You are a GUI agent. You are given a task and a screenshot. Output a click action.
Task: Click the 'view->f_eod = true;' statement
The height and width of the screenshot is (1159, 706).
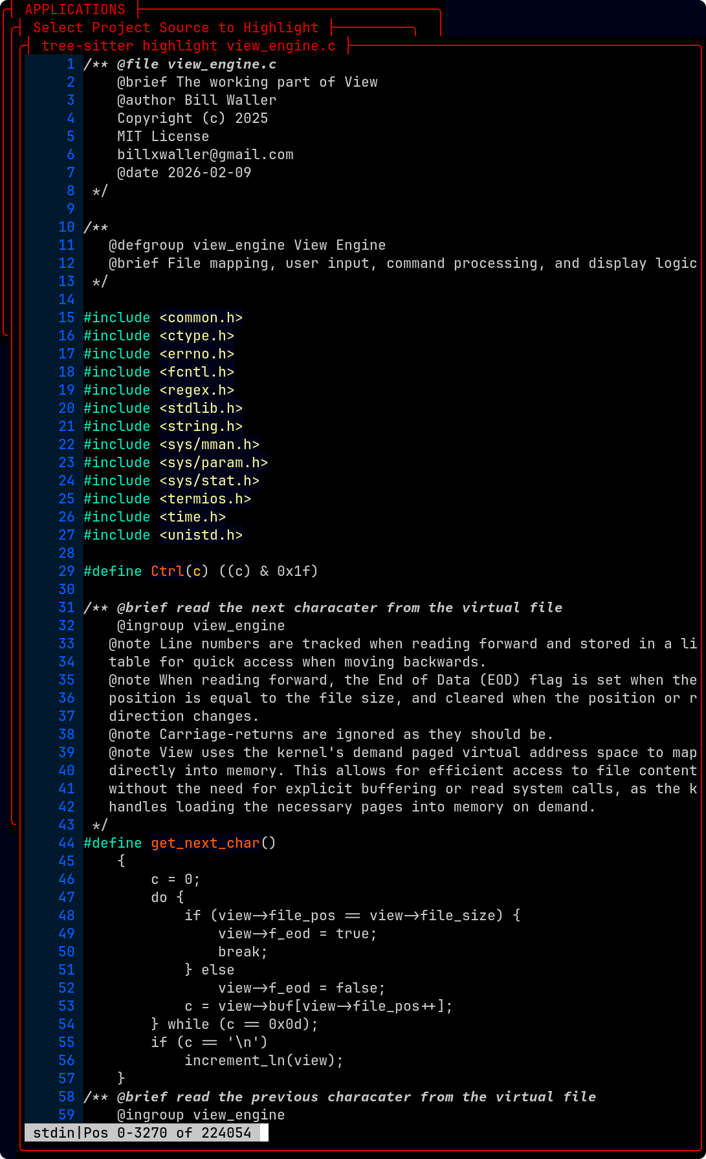pyautogui.click(x=297, y=934)
